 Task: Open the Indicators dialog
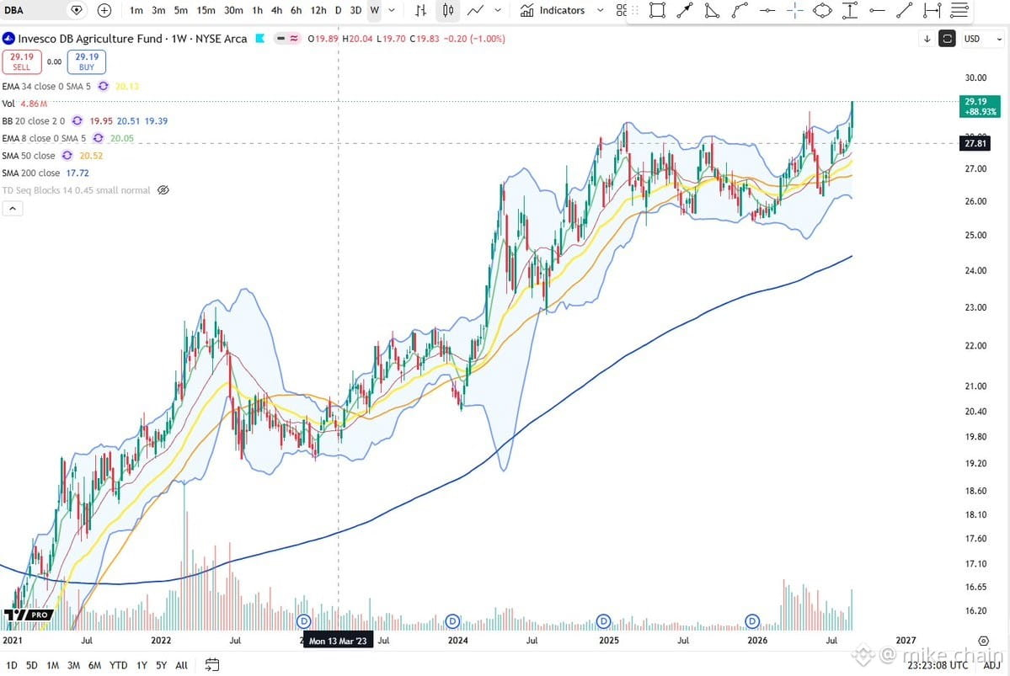pyautogui.click(x=553, y=10)
